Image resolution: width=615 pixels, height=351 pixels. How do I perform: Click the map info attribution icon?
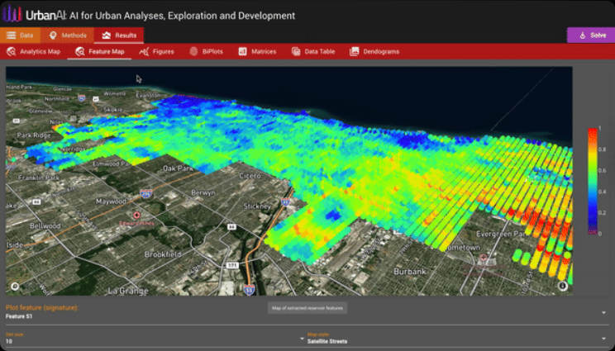pyautogui.click(x=563, y=286)
